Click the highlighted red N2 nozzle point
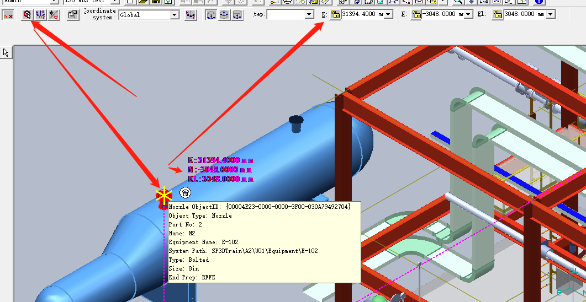586x302 pixels. coord(163,196)
